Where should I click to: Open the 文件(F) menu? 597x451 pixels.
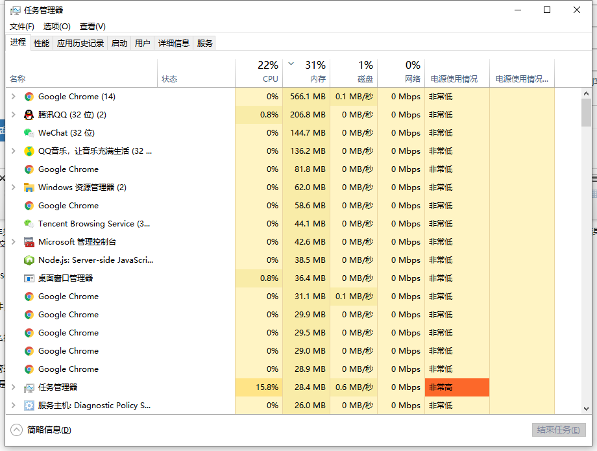21,27
